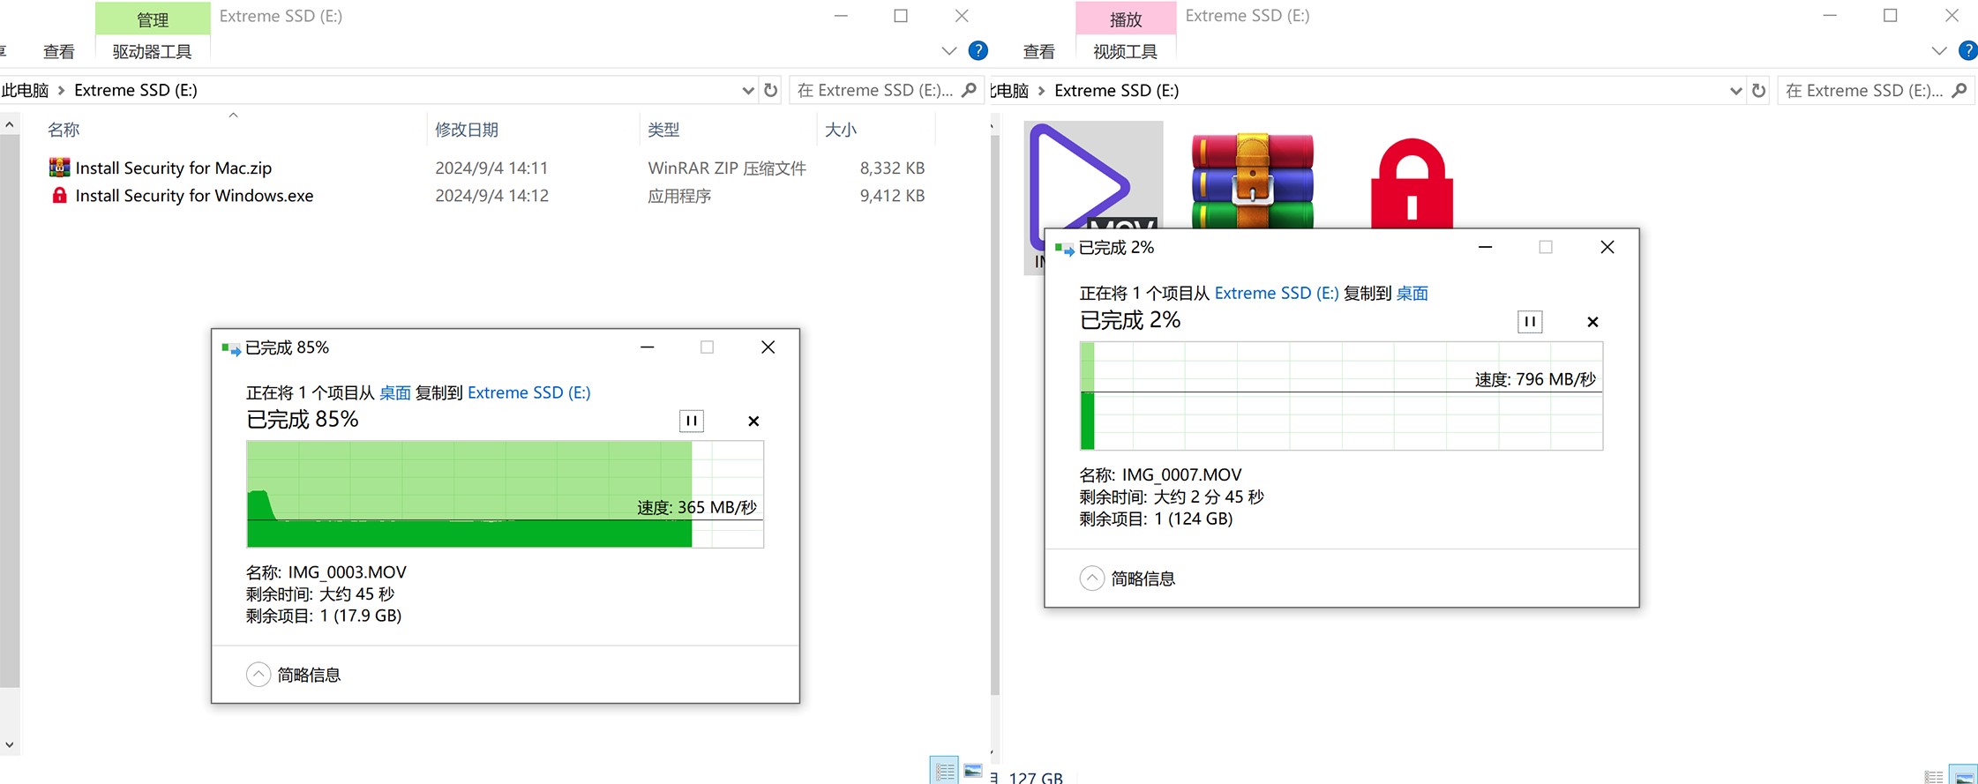The image size is (1978, 784).
Task: Open address history dropdown in left window
Action: [748, 90]
